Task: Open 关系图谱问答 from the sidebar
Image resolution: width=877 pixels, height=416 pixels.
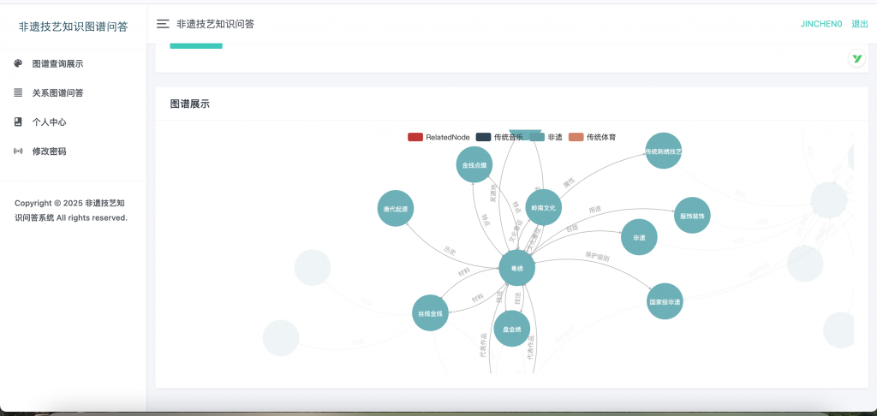Action: [57, 92]
